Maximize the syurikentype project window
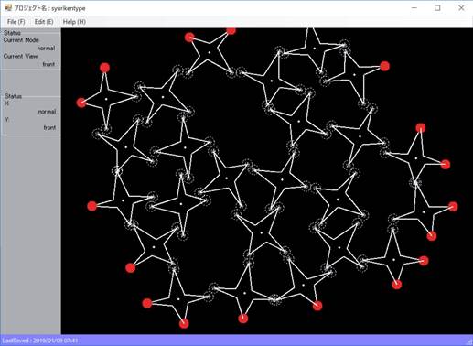 click(437, 8)
